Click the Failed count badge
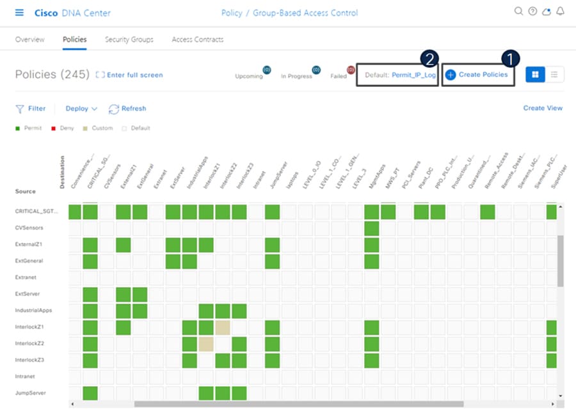This screenshot has width=576, height=420. 351,70
